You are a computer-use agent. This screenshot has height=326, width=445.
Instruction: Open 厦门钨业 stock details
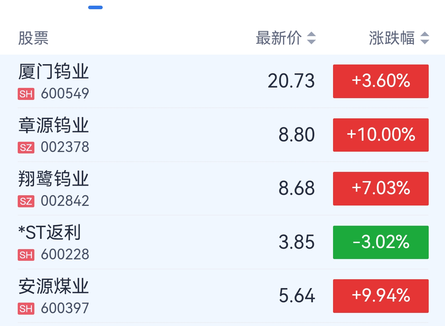pos(53,72)
